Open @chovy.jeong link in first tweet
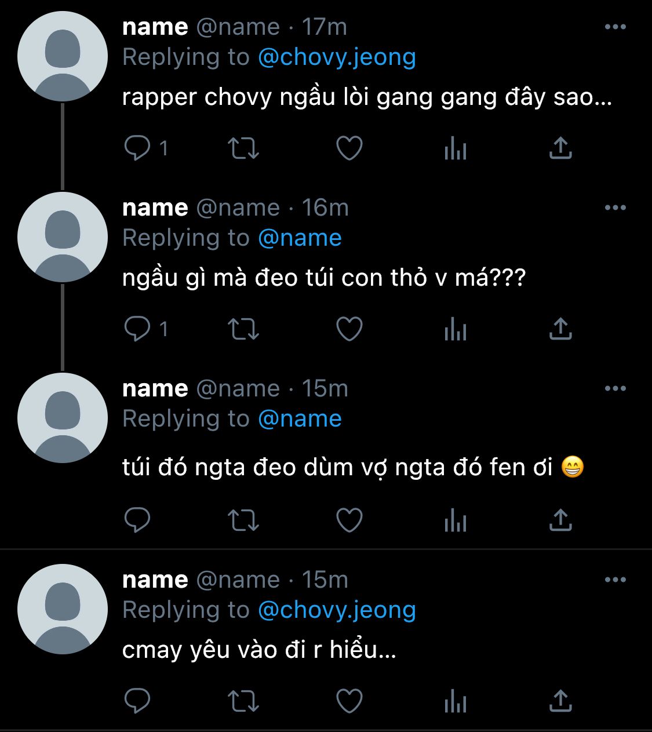This screenshot has width=652, height=732. (x=337, y=57)
